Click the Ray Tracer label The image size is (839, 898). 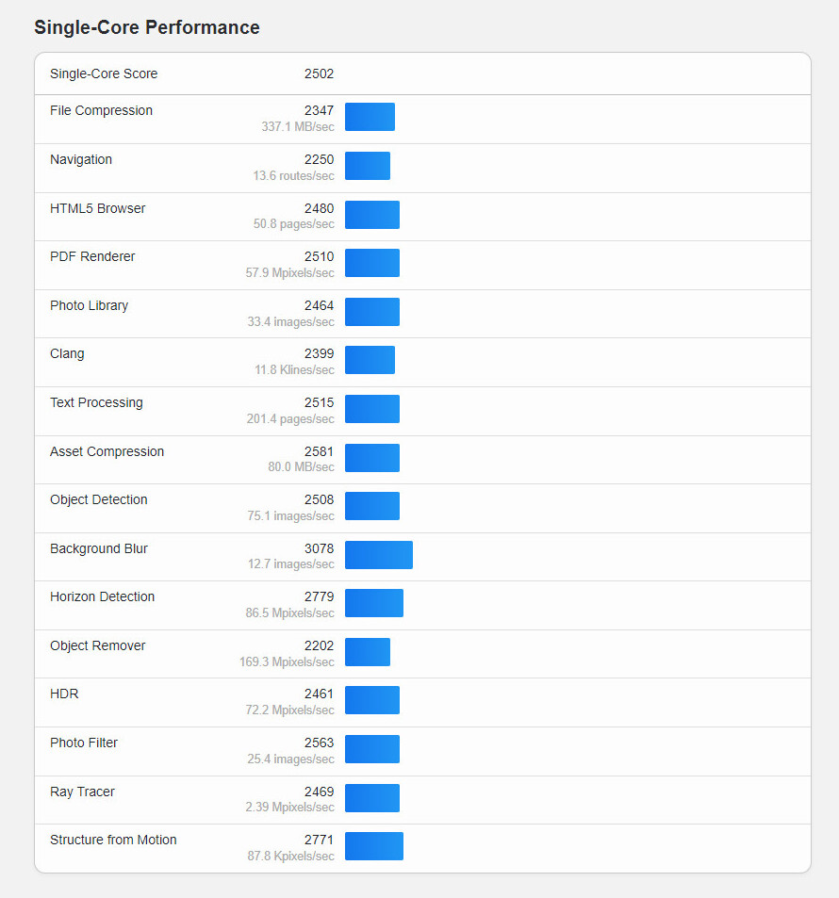point(82,792)
